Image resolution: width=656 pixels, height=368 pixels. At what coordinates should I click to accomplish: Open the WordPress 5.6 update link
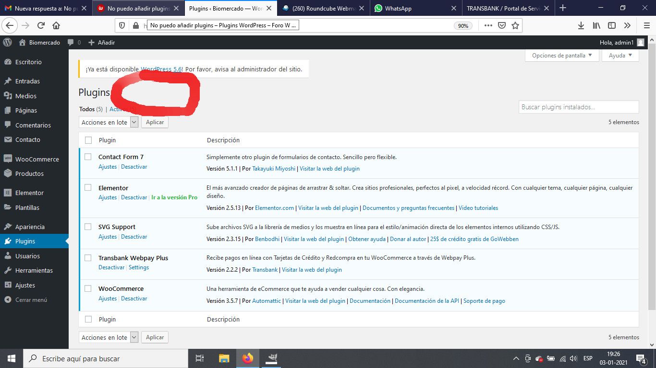[x=161, y=69]
